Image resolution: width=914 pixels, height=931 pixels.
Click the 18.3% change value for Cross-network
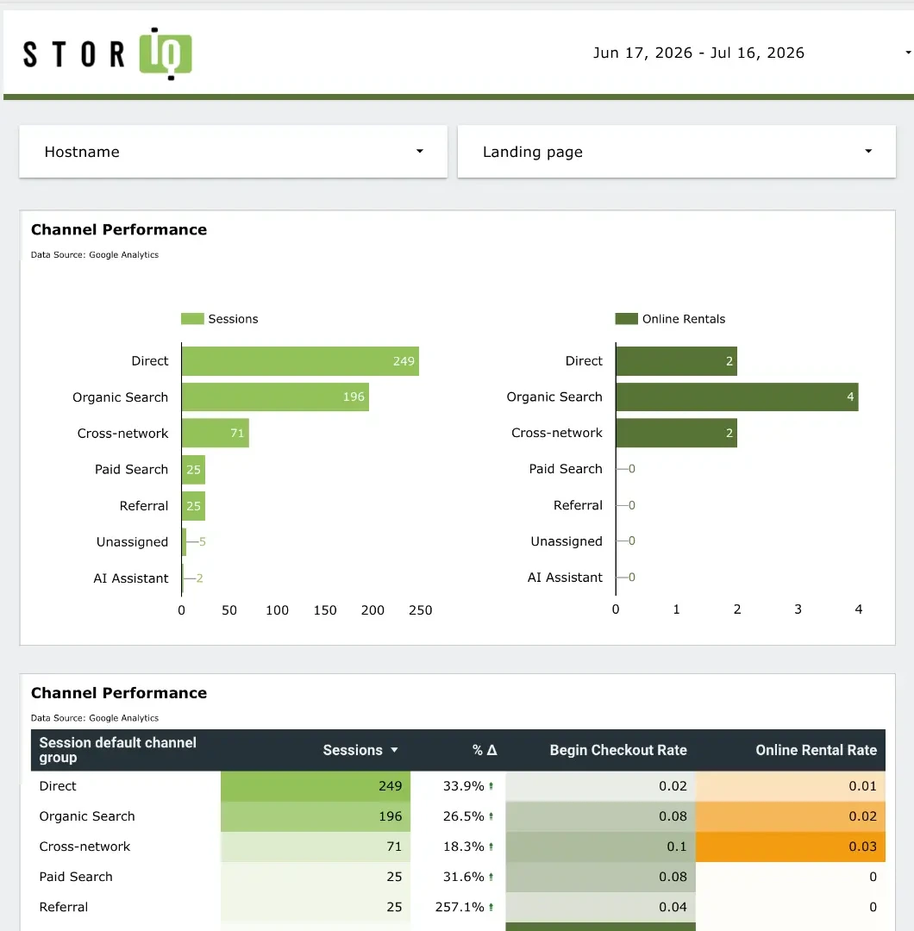point(463,847)
